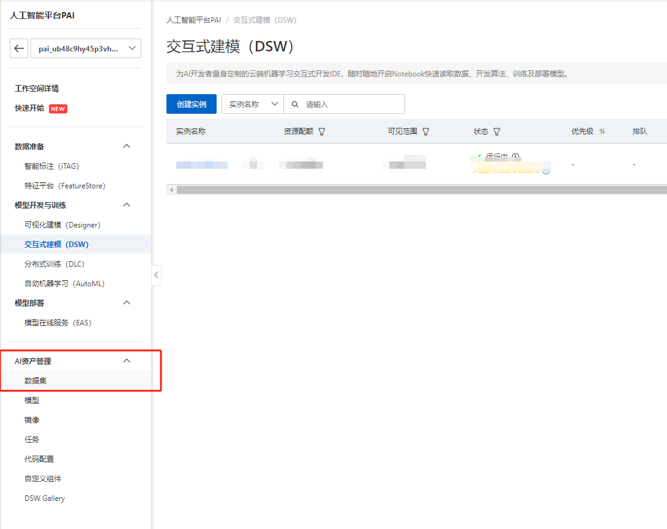
Task: Open 代码配置 in sidebar
Action: click(39, 459)
